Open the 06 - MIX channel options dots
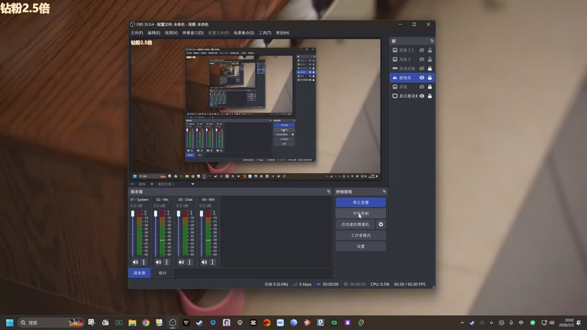The image size is (587, 330). (213, 262)
